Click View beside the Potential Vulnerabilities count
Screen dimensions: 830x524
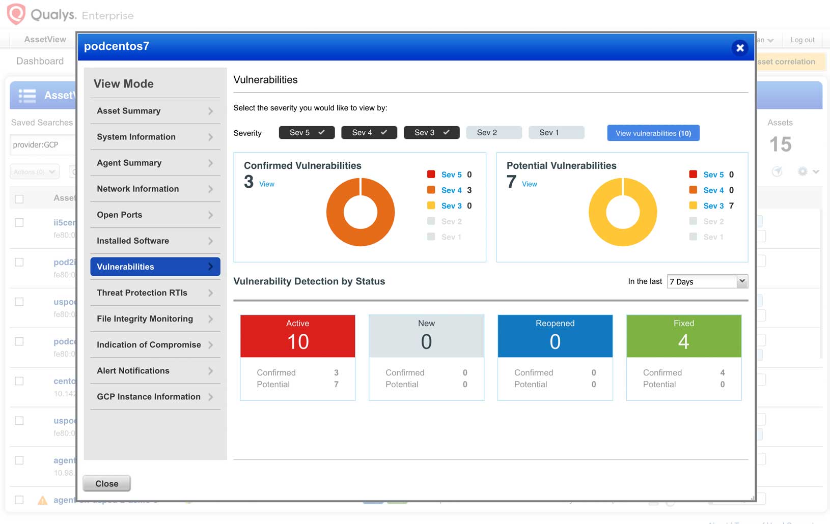click(530, 184)
